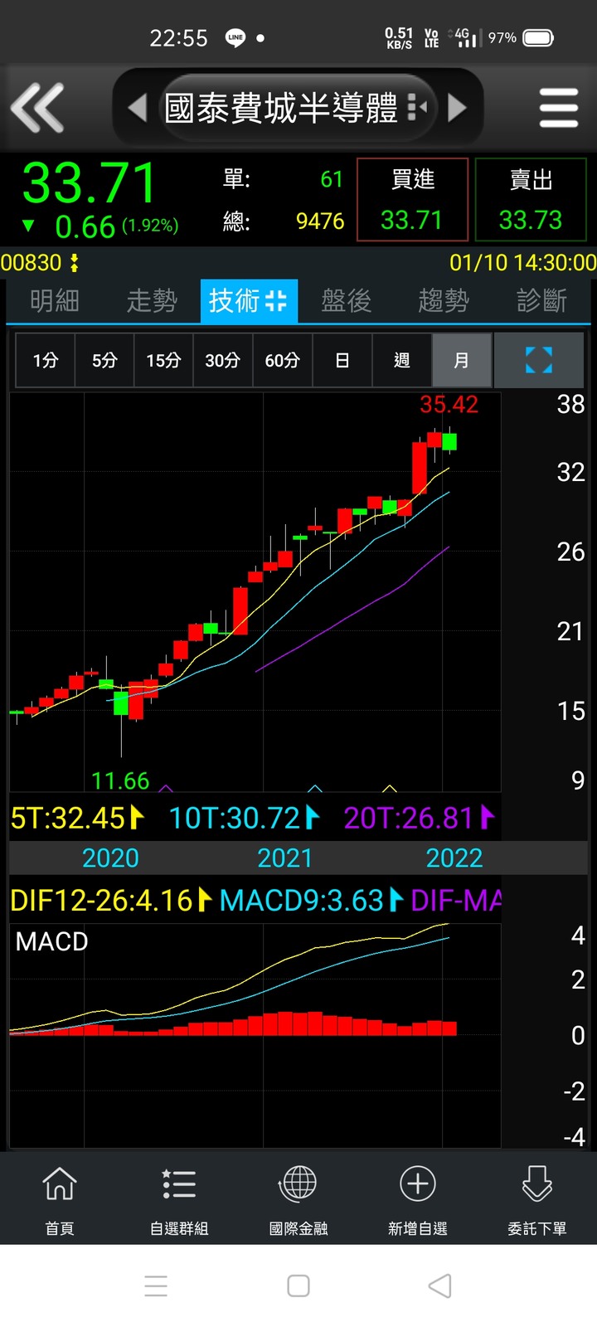Tap the yellow marker beside 00830
Screen dimensions: 597x1327
(74, 263)
